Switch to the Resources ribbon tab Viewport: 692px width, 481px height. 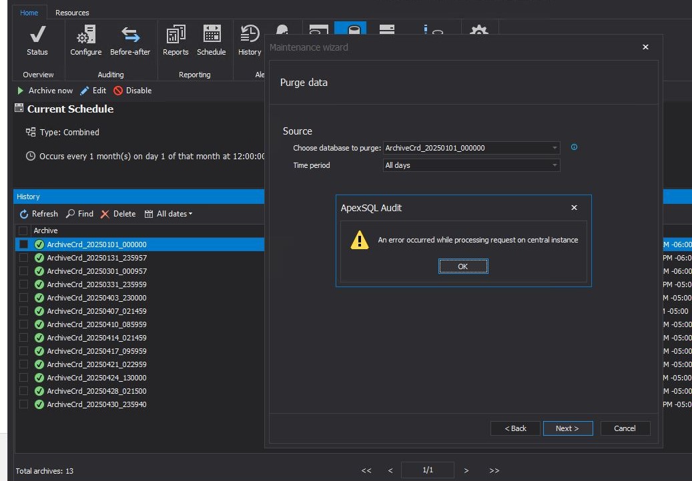point(72,13)
